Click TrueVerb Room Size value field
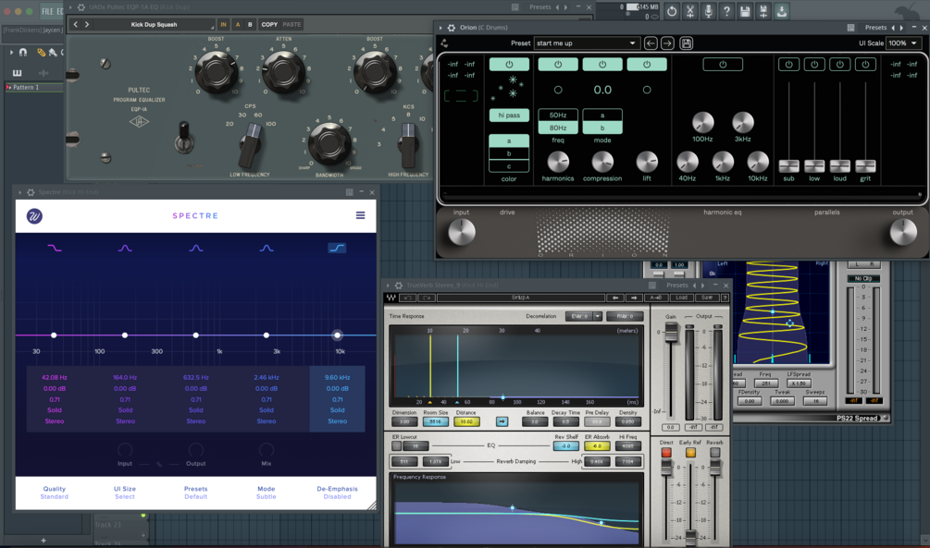930x548 pixels. coord(435,421)
